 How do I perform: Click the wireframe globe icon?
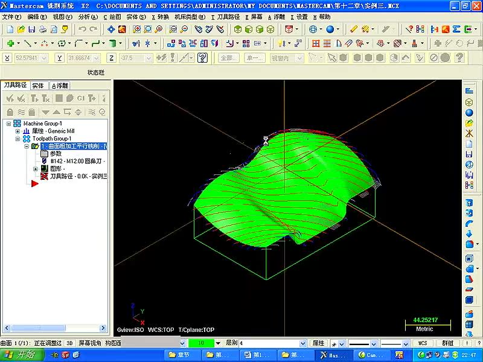point(313,30)
